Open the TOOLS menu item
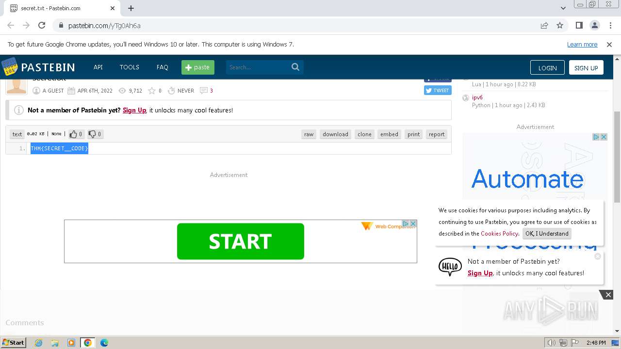 pyautogui.click(x=130, y=67)
